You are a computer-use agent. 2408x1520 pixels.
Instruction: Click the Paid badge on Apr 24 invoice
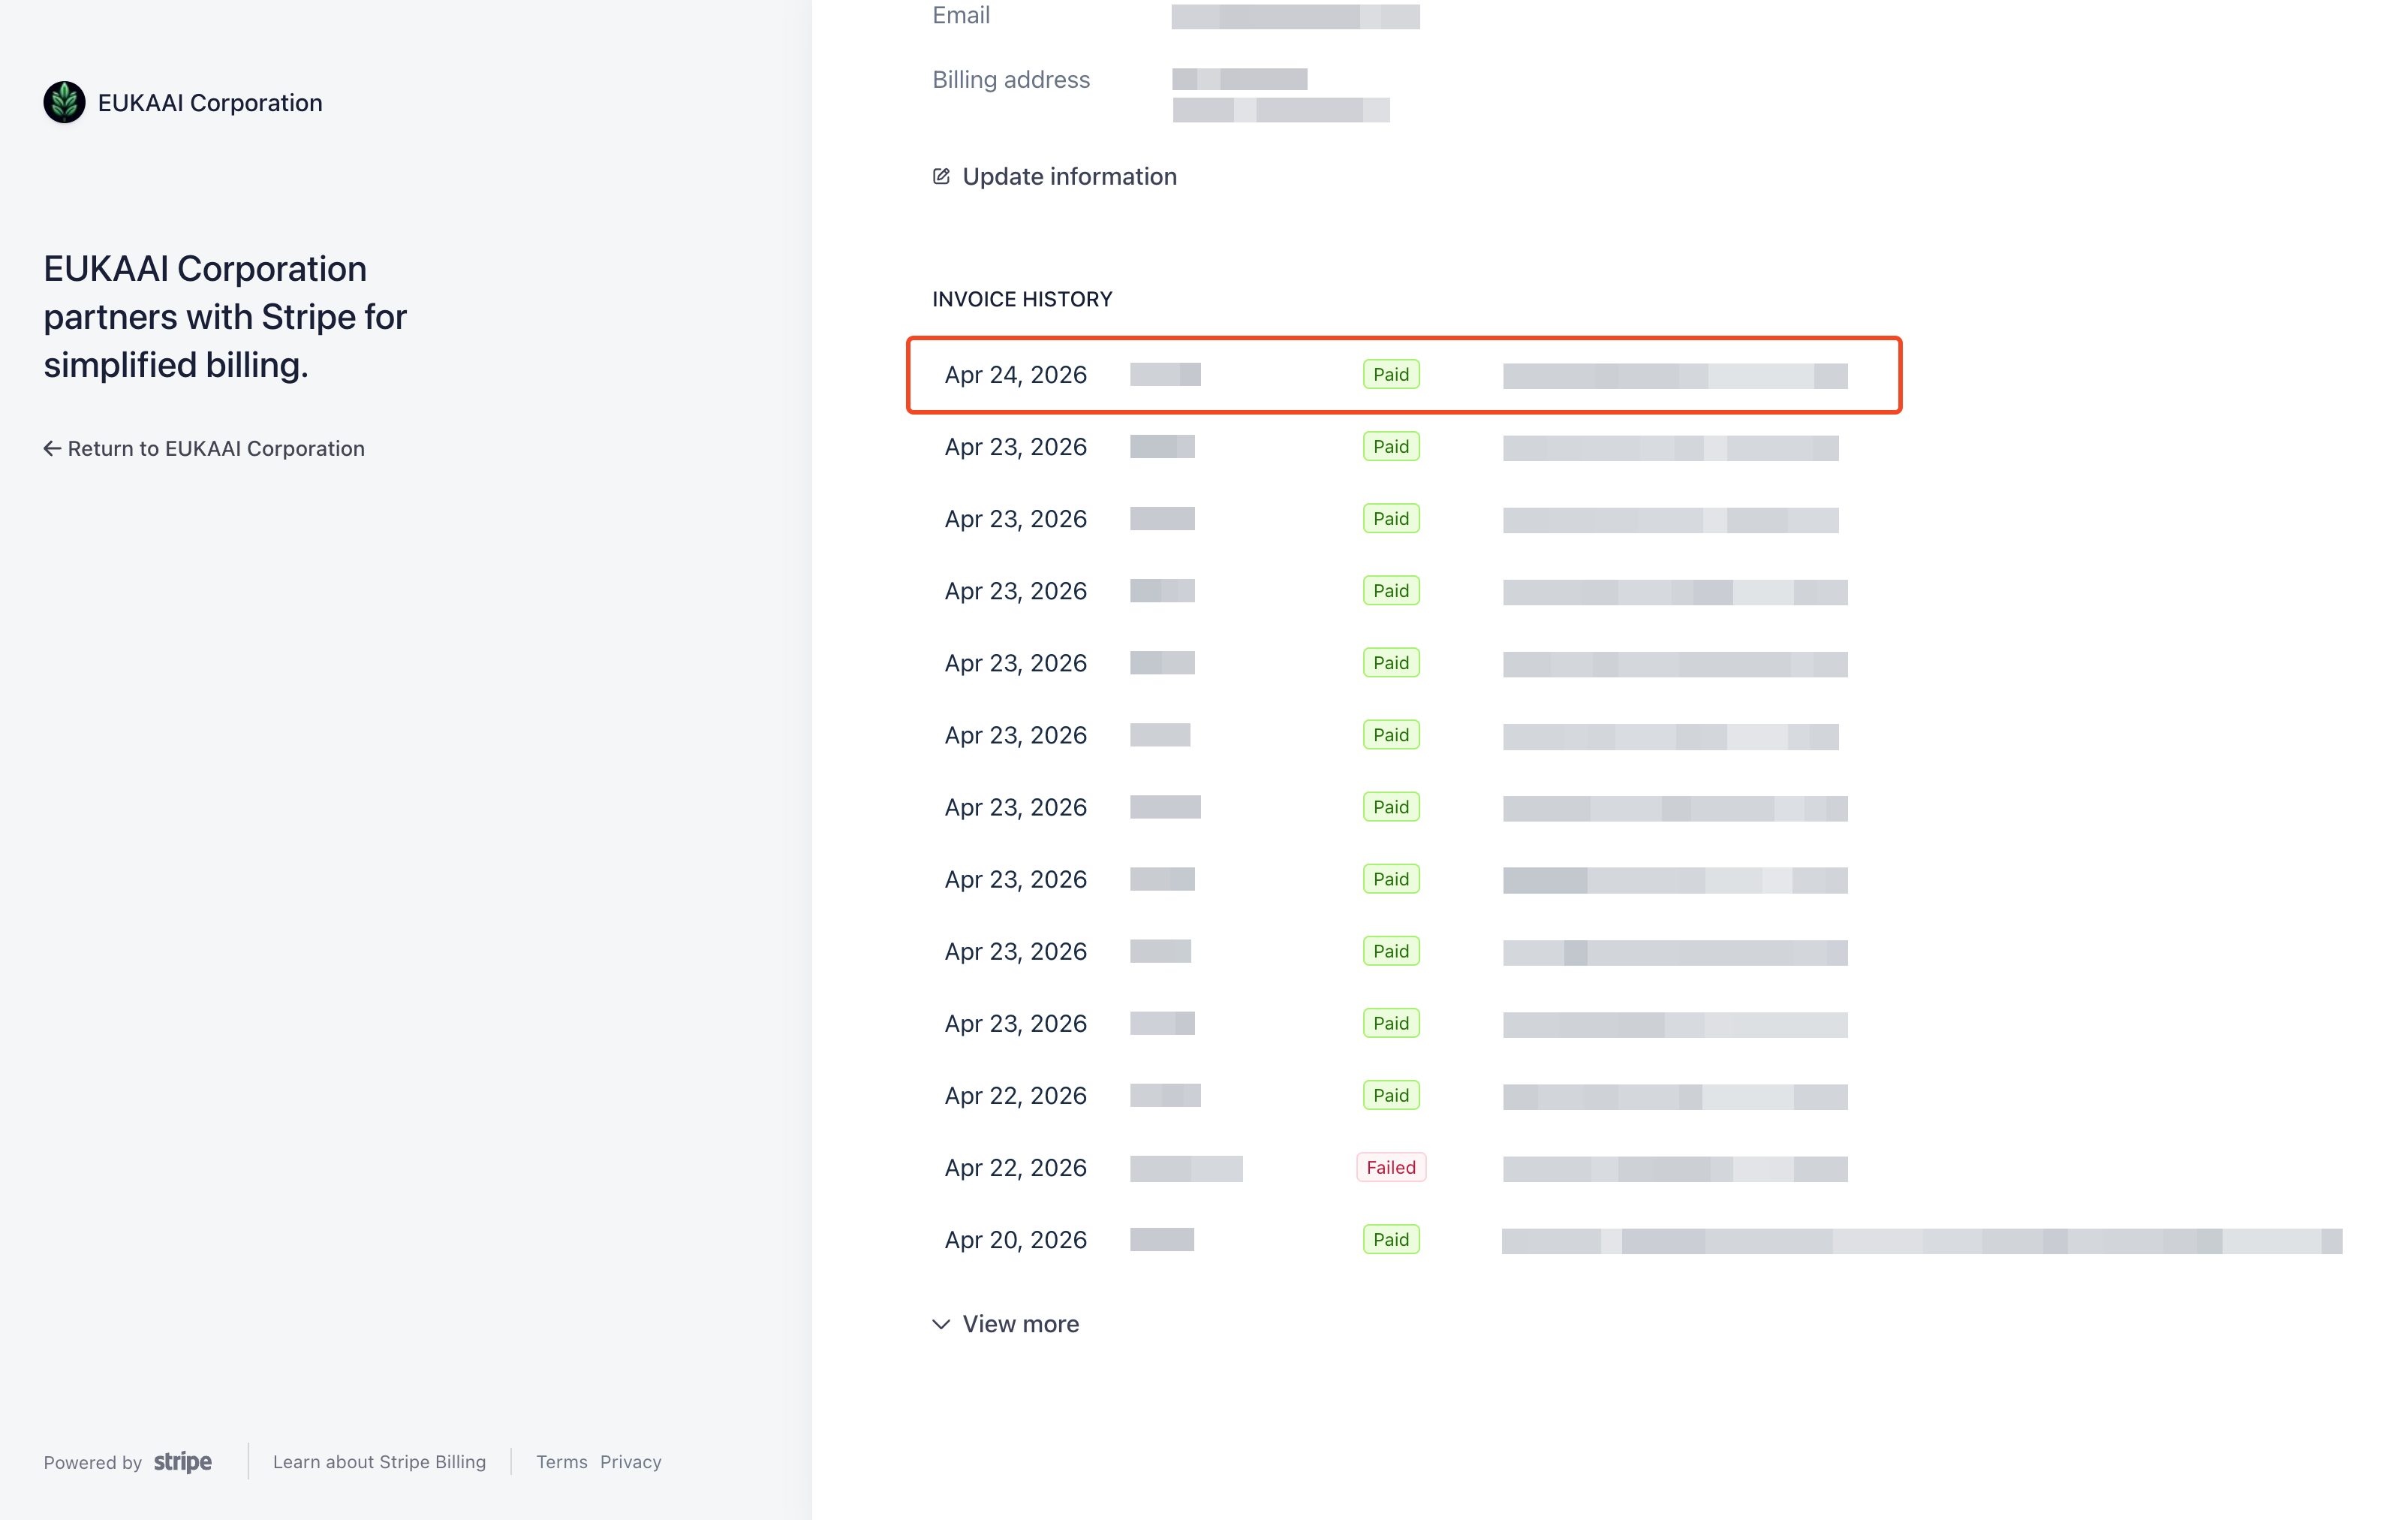pyautogui.click(x=1391, y=374)
